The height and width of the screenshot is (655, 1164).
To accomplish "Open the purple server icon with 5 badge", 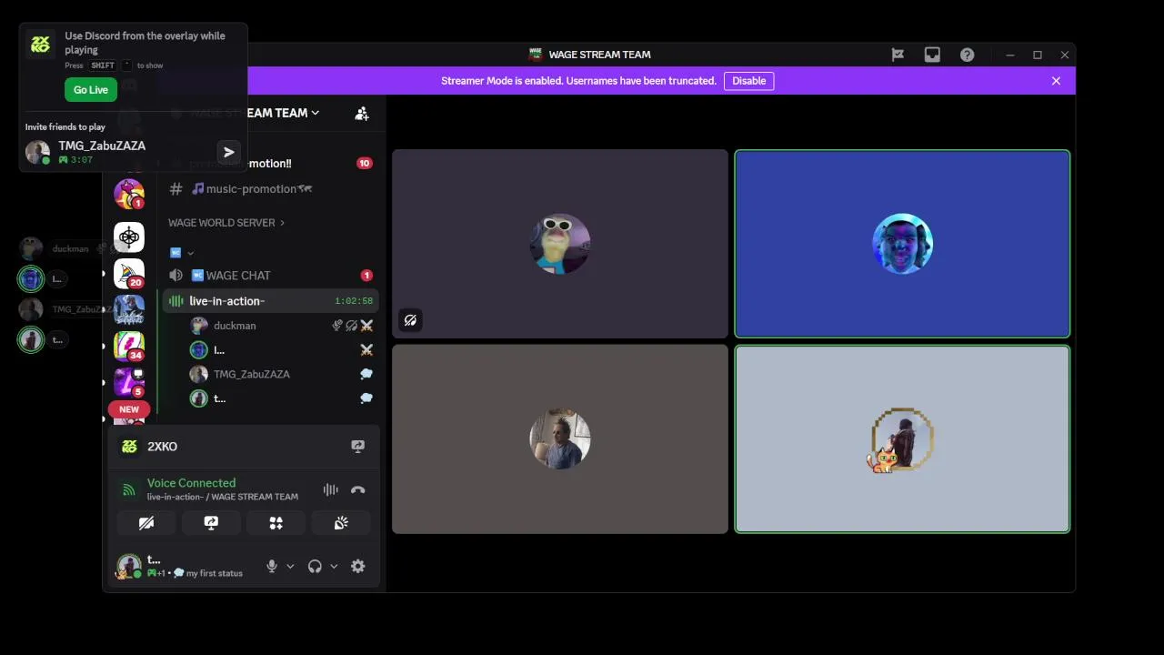I will pyautogui.click(x=129, y=382).
